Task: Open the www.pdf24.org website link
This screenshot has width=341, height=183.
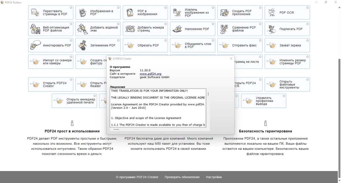Action: pyautogui.click(x=151, y=74)
